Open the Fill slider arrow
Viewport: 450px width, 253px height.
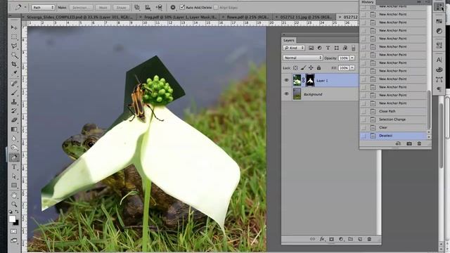[352, 68]
